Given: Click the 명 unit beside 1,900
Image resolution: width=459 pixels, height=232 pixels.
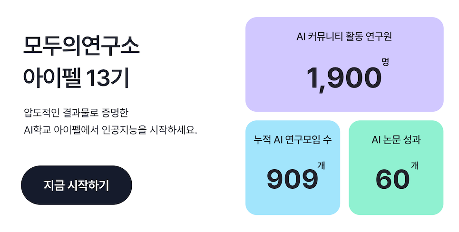Looking at the screenshot, I should pyautogui.click(x=385, y=61).
